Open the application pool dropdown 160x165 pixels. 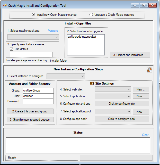click(x=113, y=112)
